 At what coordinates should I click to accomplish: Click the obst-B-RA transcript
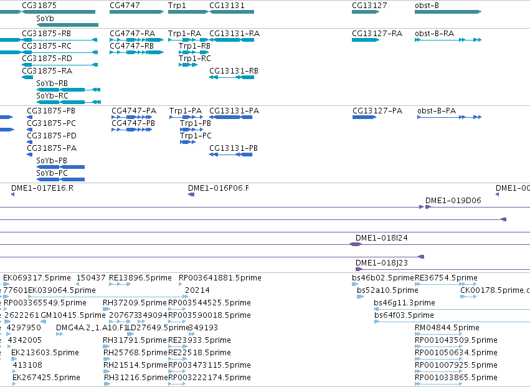click(448, 40)
